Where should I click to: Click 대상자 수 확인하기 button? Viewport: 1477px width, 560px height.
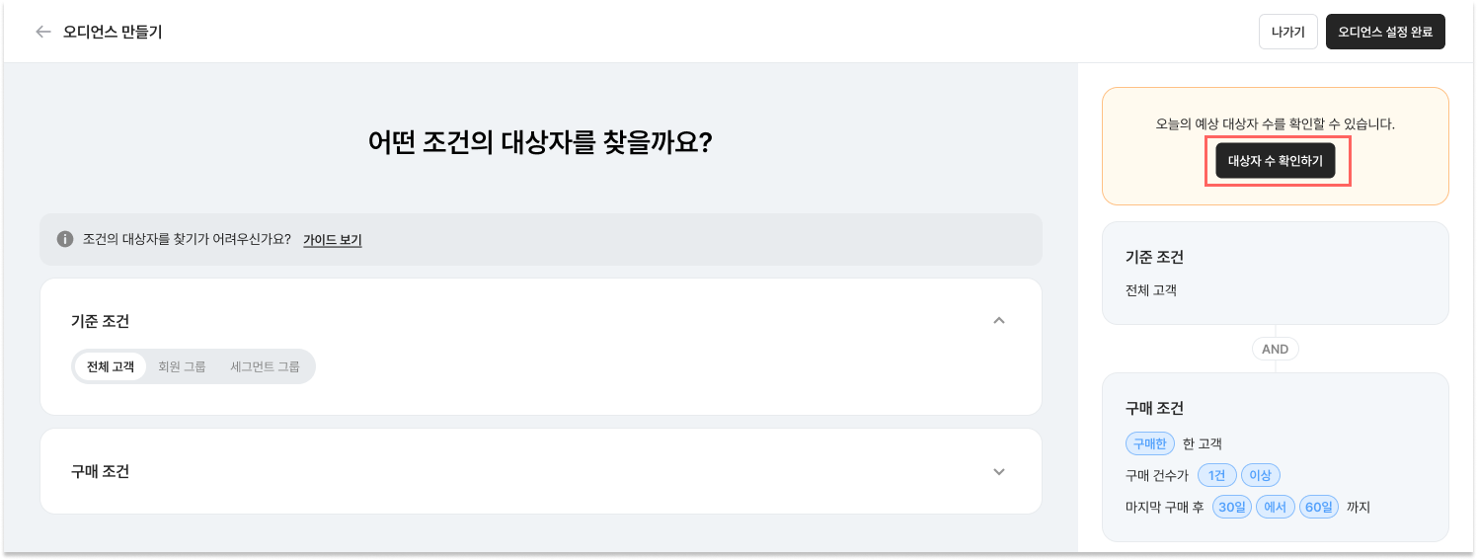[x=1275, y=160]
